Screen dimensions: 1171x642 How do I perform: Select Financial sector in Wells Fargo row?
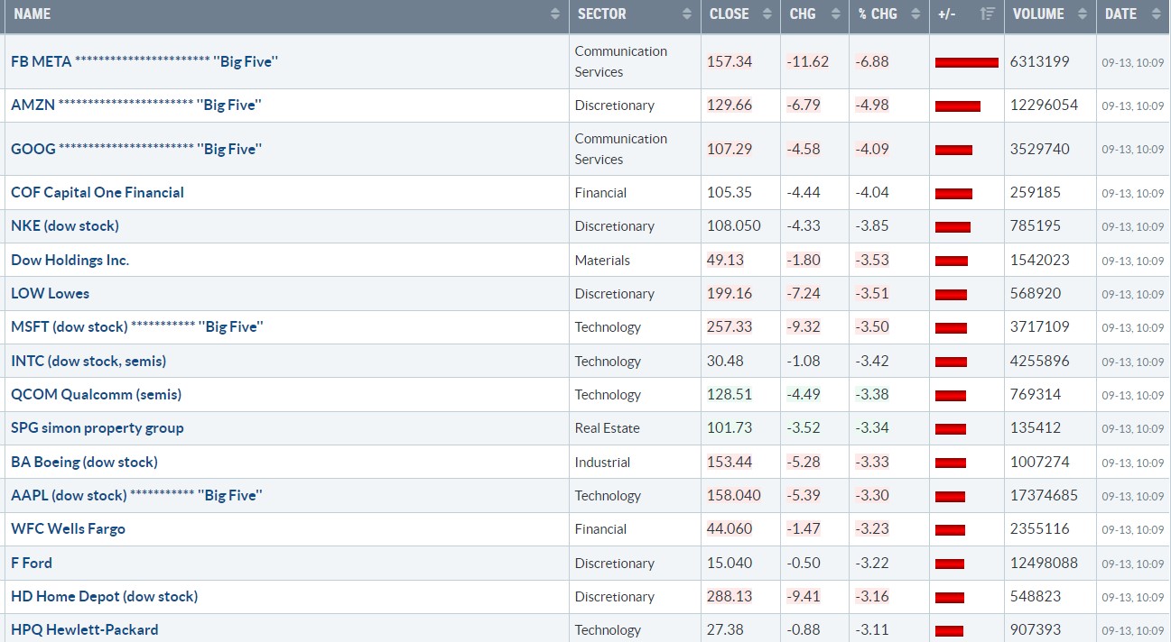point(600,528)
